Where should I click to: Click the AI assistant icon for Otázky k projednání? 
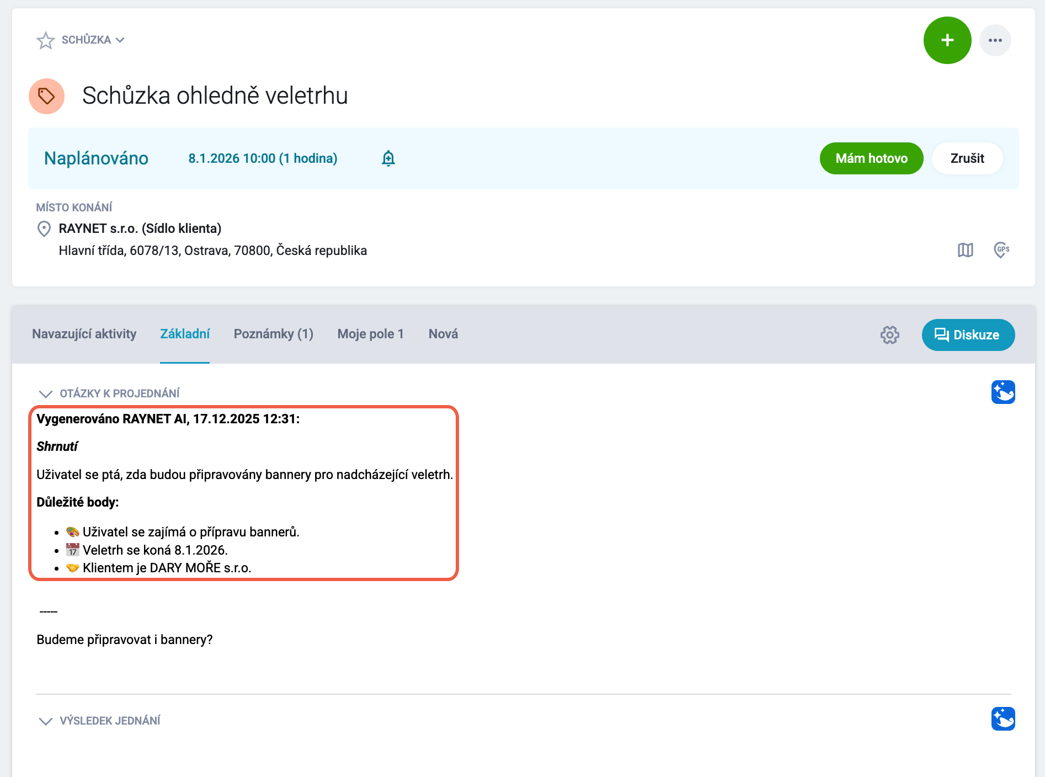click(x=1003, y=392)
